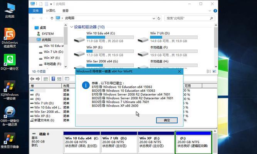Click the 布局 column header
Image resolution: width=257 pixels, height=154 pixels.
(x=68, y=86)
